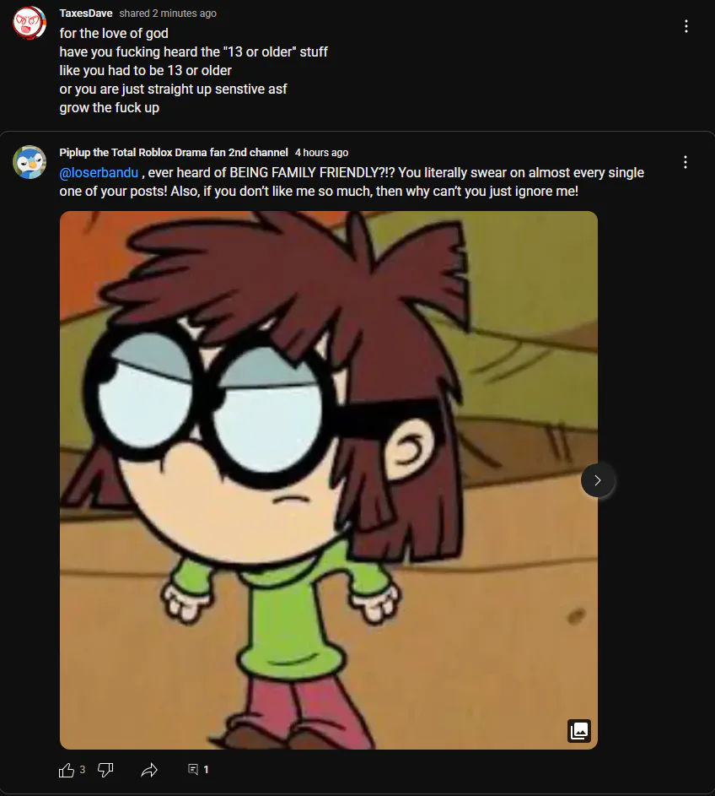Image resolution: width=715 pixels, height=796 pixels.
Task: Visit the TaxesDave channel name
Action: (86, 14)
